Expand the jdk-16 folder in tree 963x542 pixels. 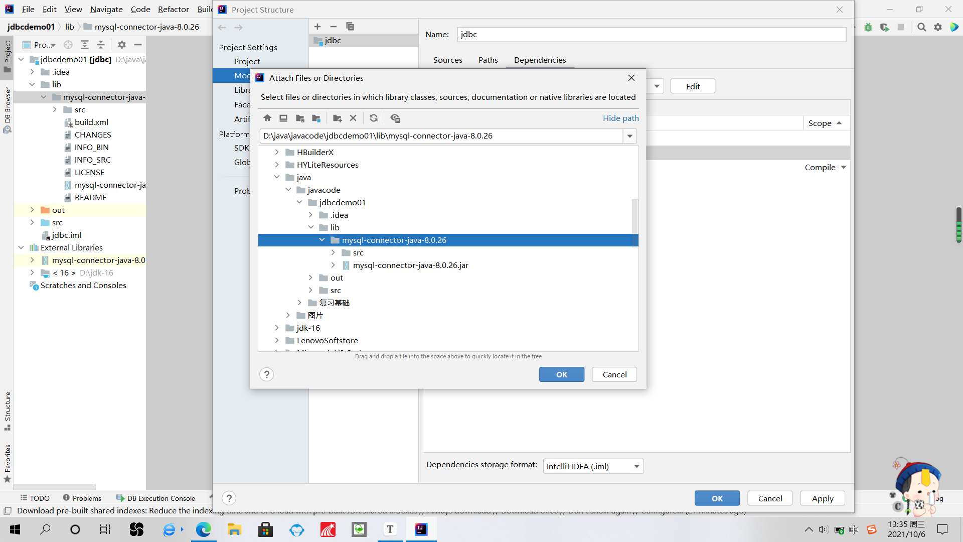(277, 328)
